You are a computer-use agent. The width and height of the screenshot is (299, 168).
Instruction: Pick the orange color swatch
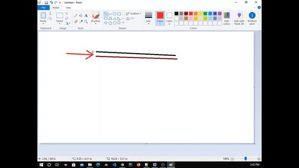pyautogui.click(x=196, y=14)
